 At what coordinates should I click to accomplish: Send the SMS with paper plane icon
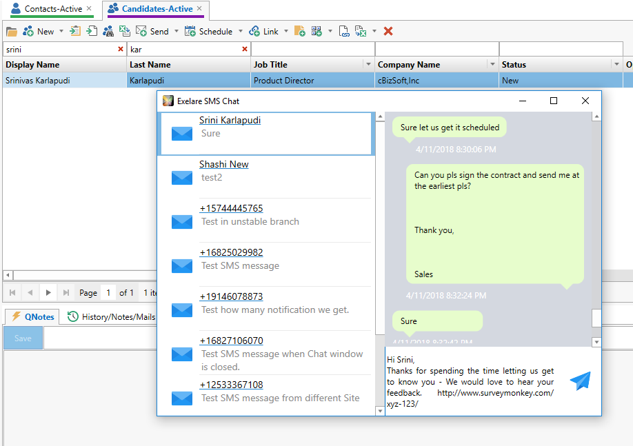580,381
